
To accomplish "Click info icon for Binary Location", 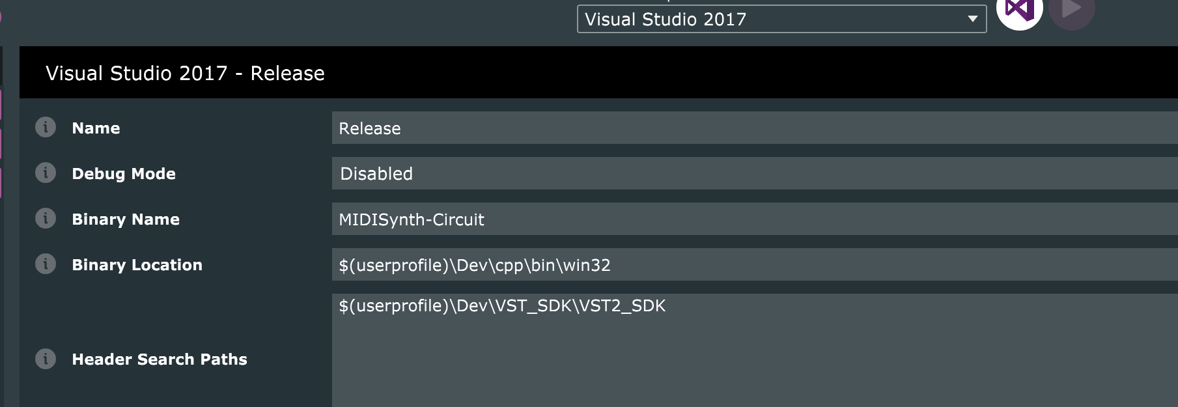I will 45,264.
